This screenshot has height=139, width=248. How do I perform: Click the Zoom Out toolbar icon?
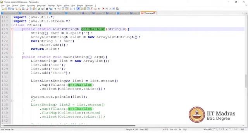pyautogui.click(x=59, y=8)
